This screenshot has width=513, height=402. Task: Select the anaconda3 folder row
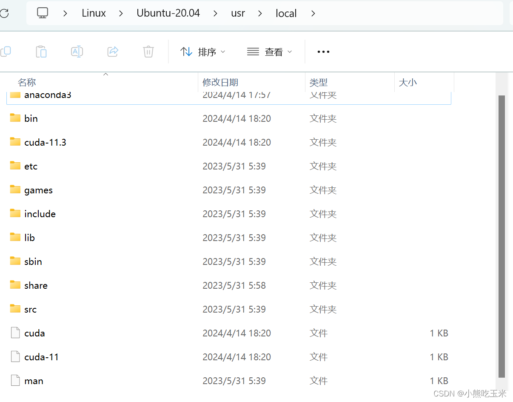click(229, 97)
